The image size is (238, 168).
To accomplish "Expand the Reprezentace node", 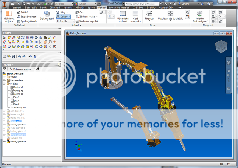I will (x=4, y=80).
